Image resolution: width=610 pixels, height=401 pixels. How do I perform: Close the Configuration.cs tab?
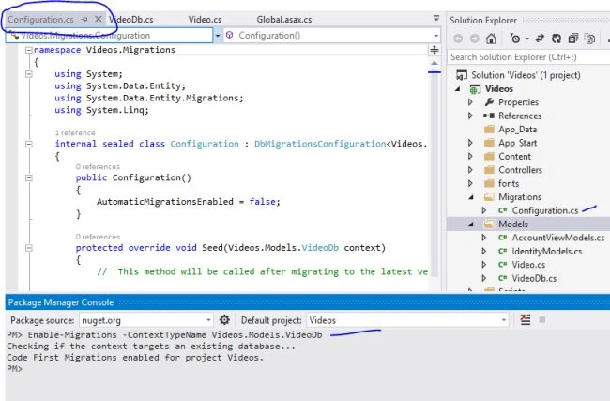tap(99, 19)
